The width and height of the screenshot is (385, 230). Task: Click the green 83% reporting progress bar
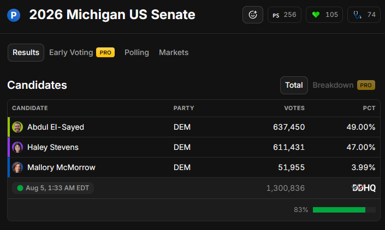pyautogui.click(x=339, y=210)
